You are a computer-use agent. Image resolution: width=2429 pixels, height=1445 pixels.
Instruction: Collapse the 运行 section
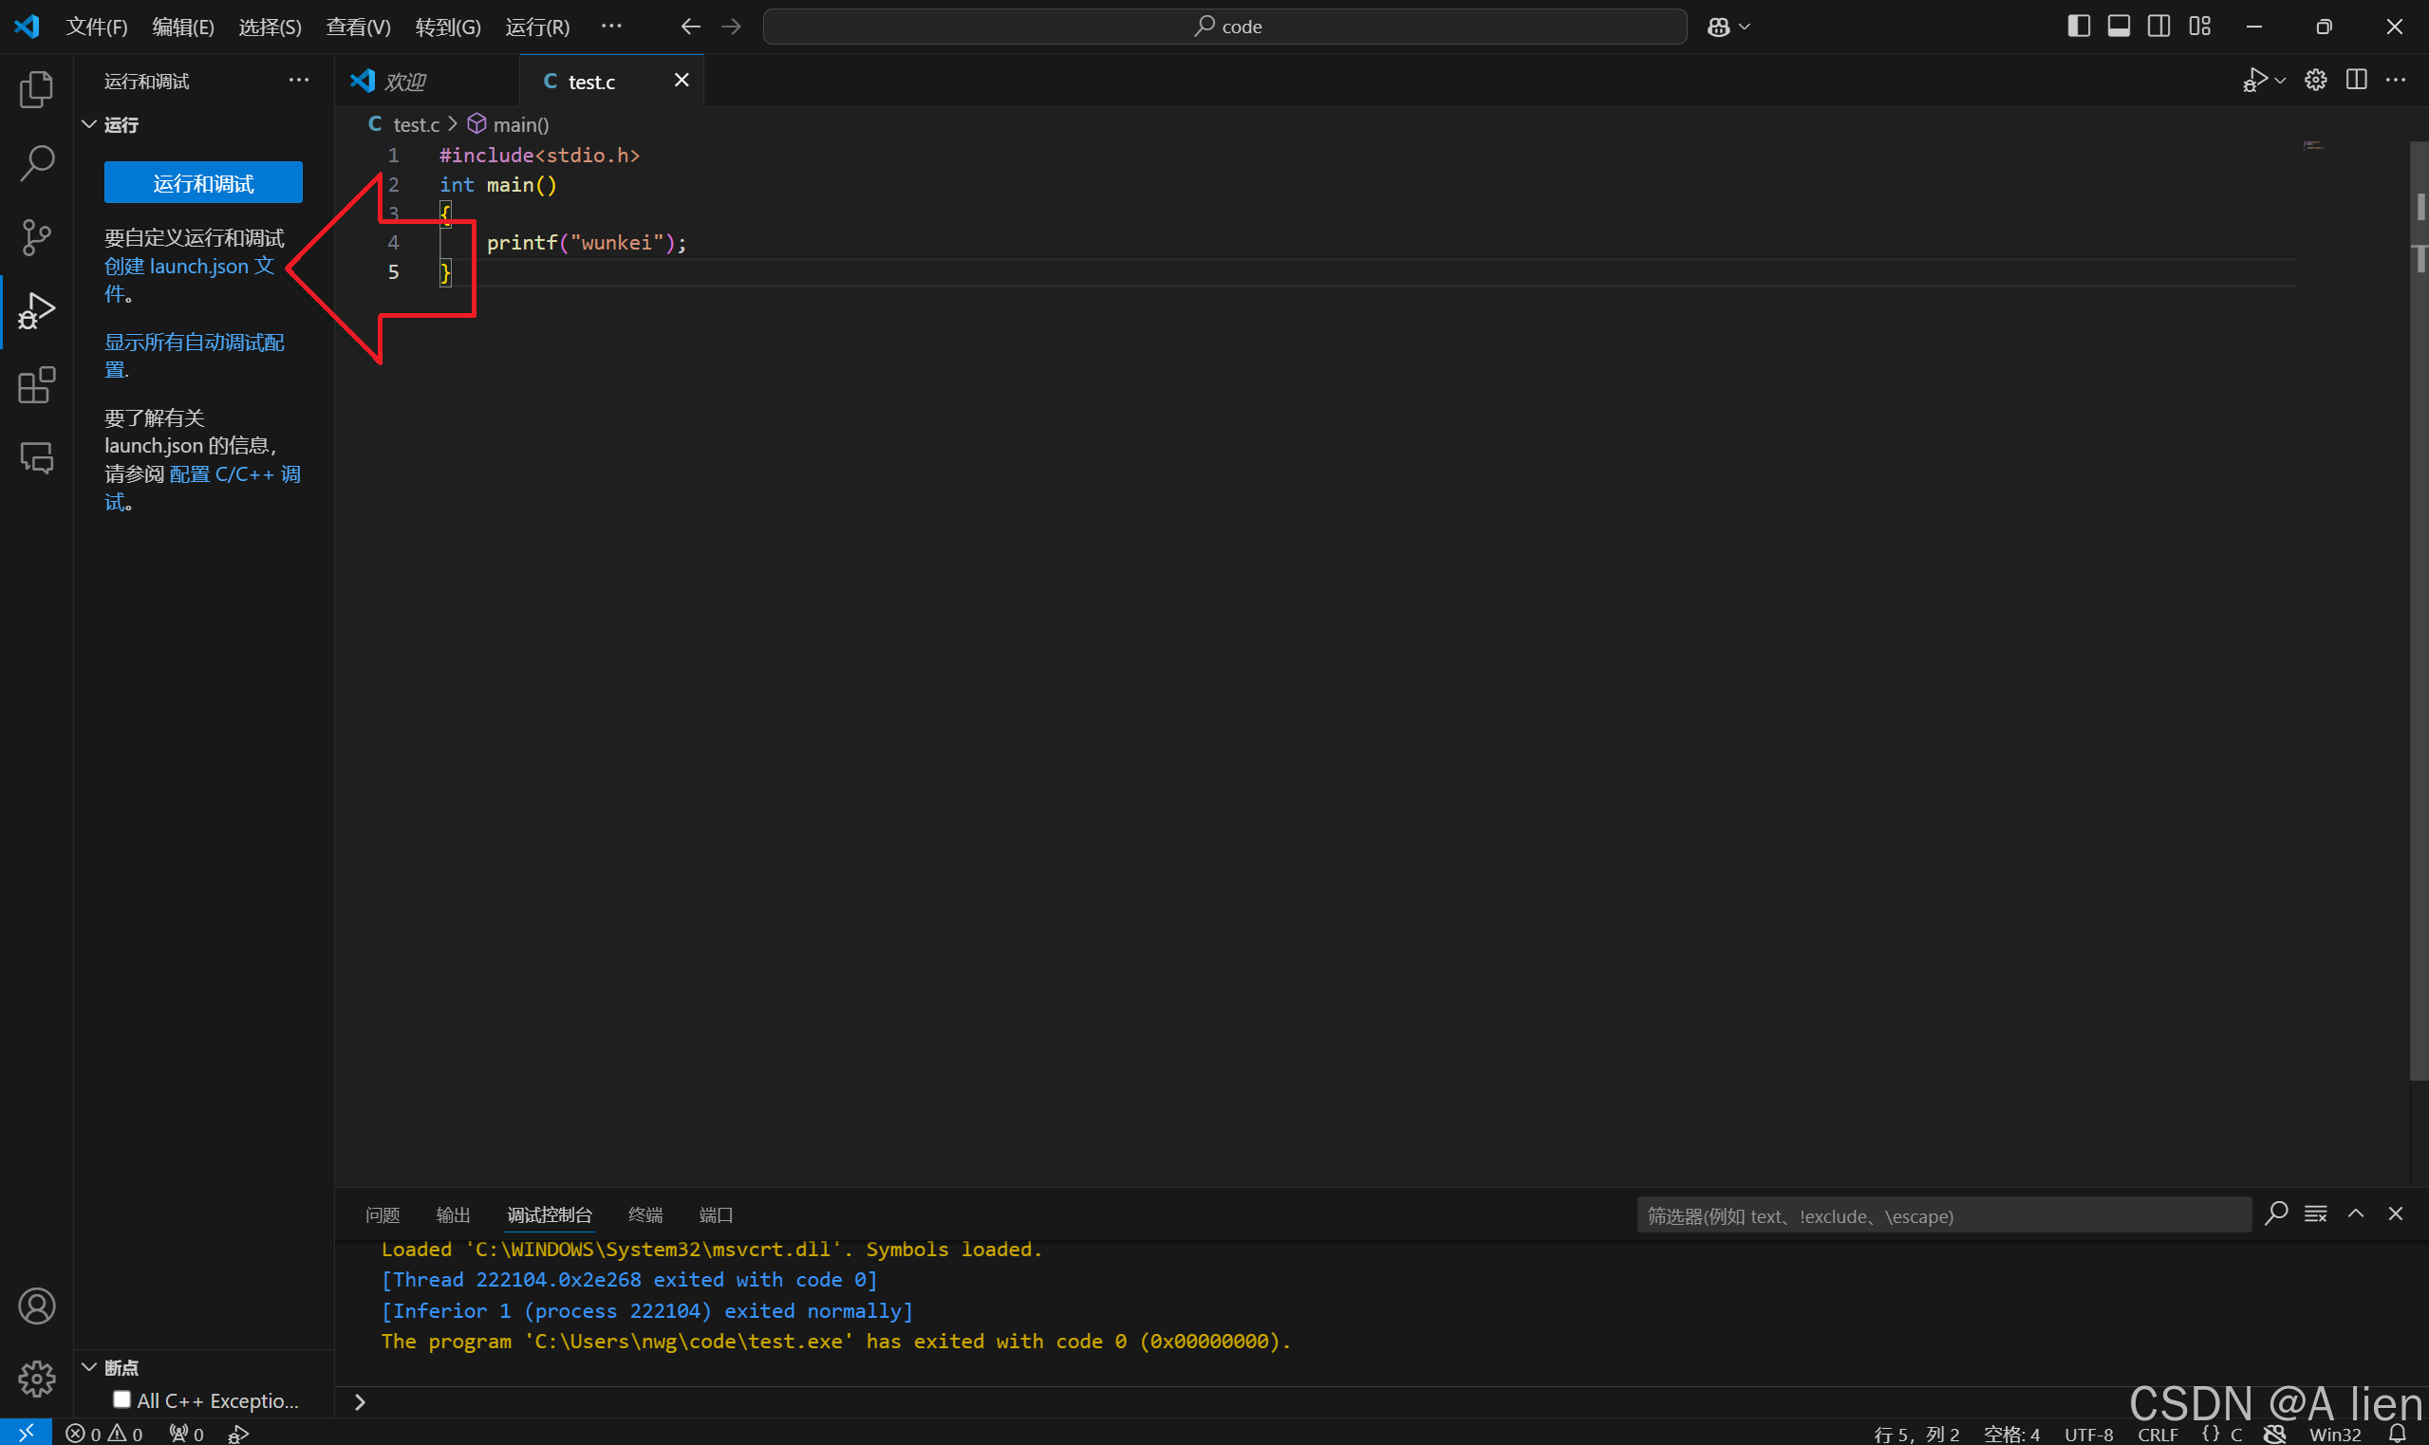(x=89, y=124)
